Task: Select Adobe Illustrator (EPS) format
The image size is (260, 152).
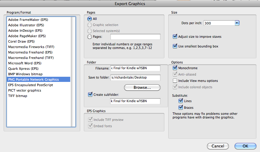Action: (26, 25)
